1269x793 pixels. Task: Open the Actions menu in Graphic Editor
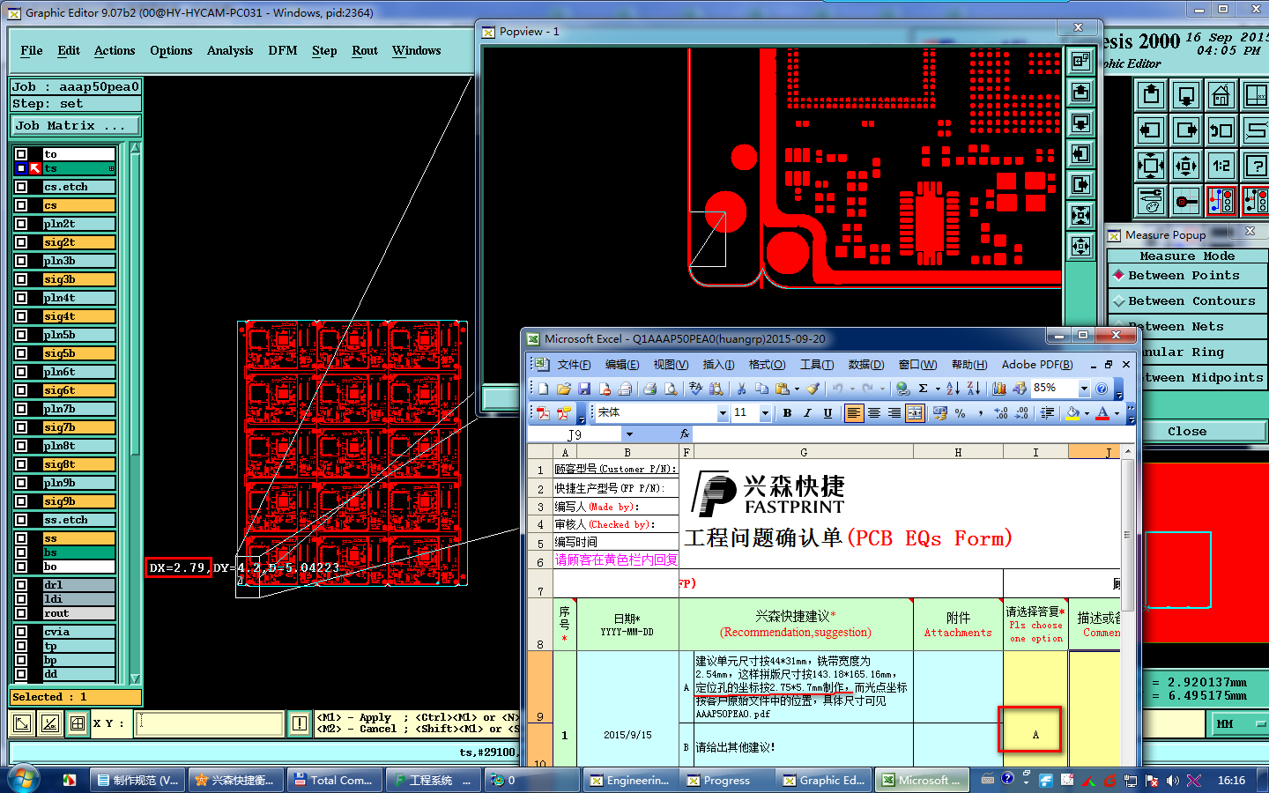pos(115,50)
